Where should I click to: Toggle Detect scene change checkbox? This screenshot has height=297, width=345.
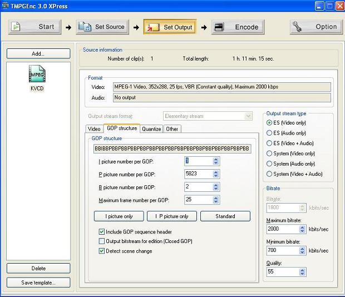(x=102, y=251)
